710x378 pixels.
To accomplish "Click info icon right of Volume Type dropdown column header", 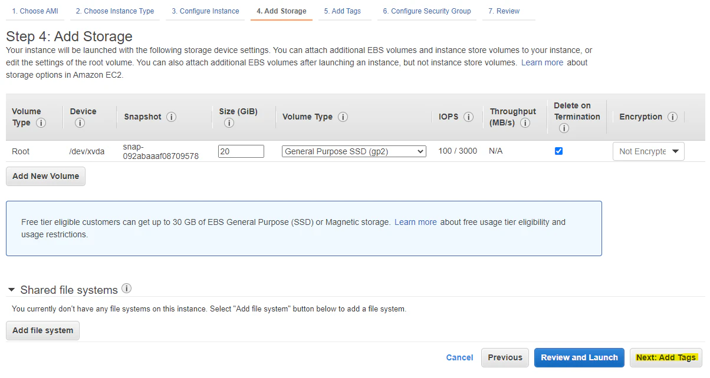I will [342, 117].
